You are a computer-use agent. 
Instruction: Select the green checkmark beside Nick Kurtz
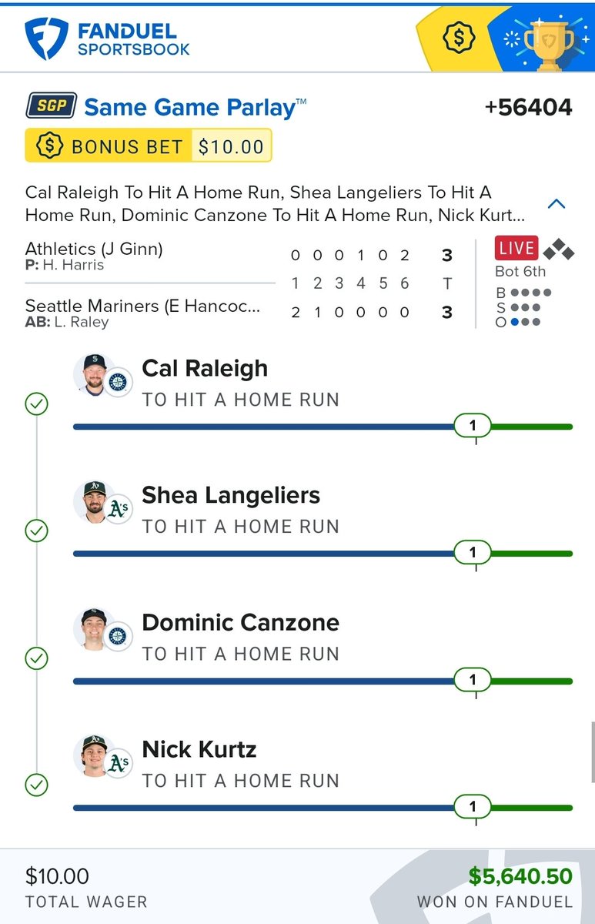pyautogui.click(x=36, y=785)
